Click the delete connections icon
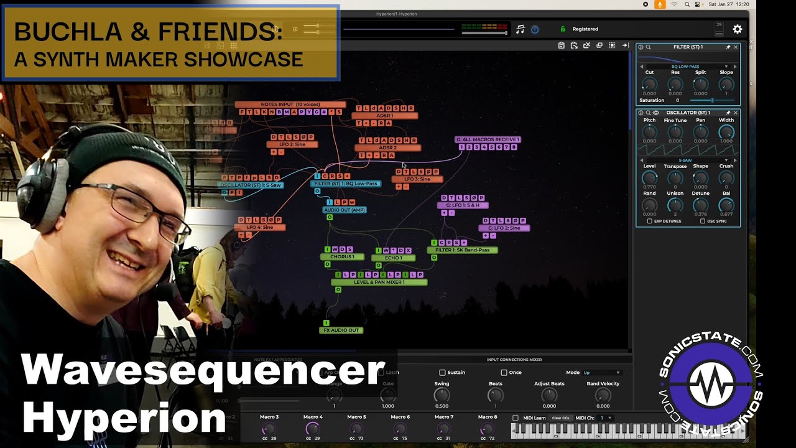The width and height of the screenshot is (796, 448). point(586,45)
